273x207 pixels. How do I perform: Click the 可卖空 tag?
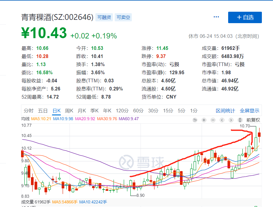[123, 17]
